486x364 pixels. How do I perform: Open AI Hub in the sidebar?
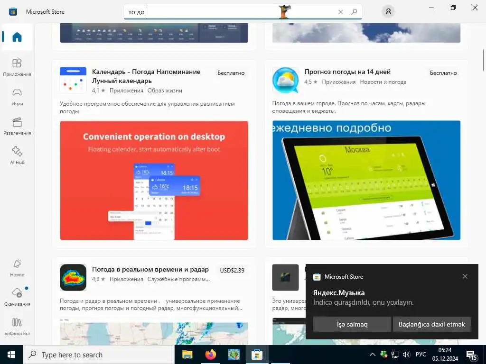tap(17, 155)
